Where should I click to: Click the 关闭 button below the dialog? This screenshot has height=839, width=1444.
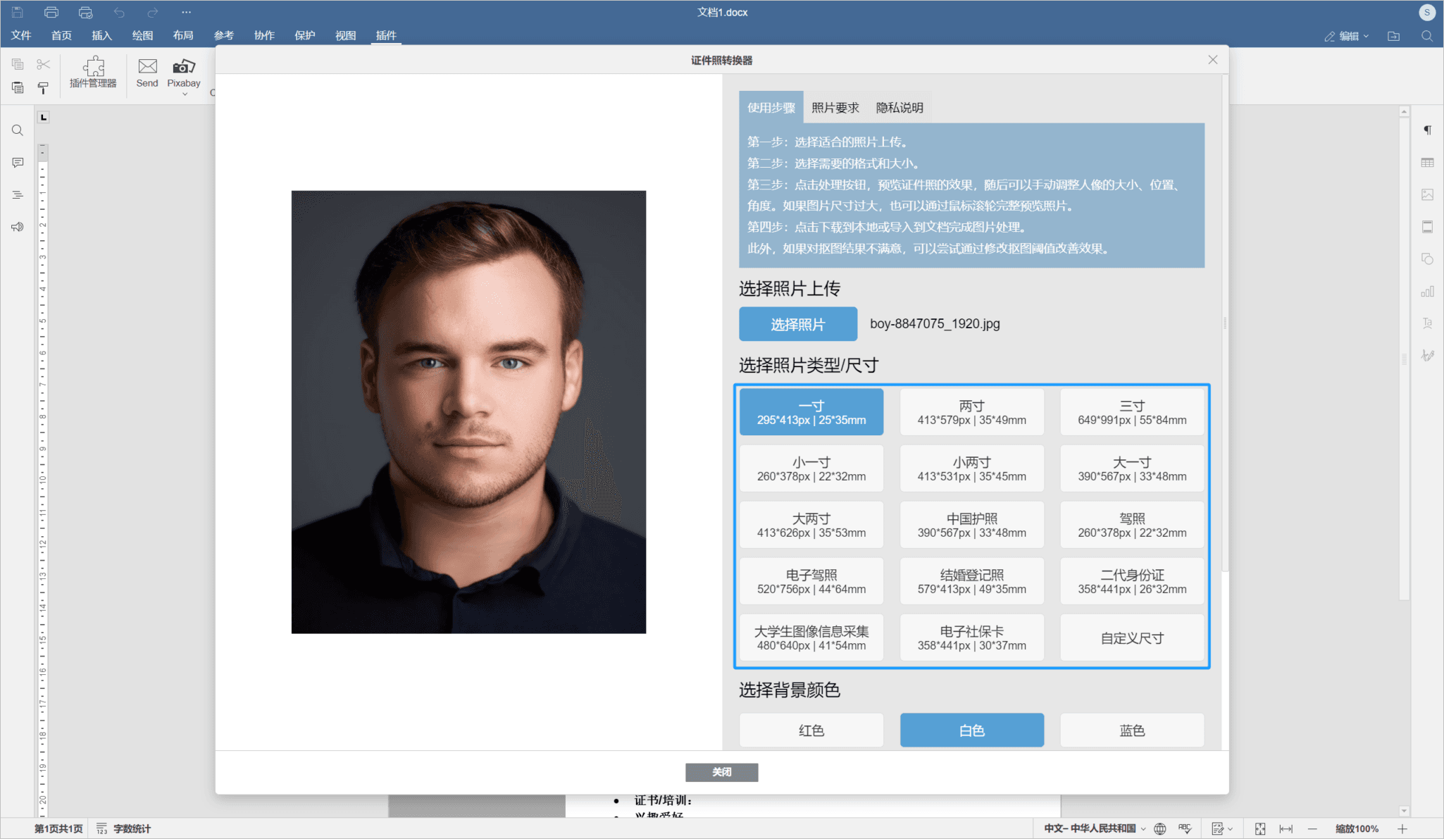721,772
